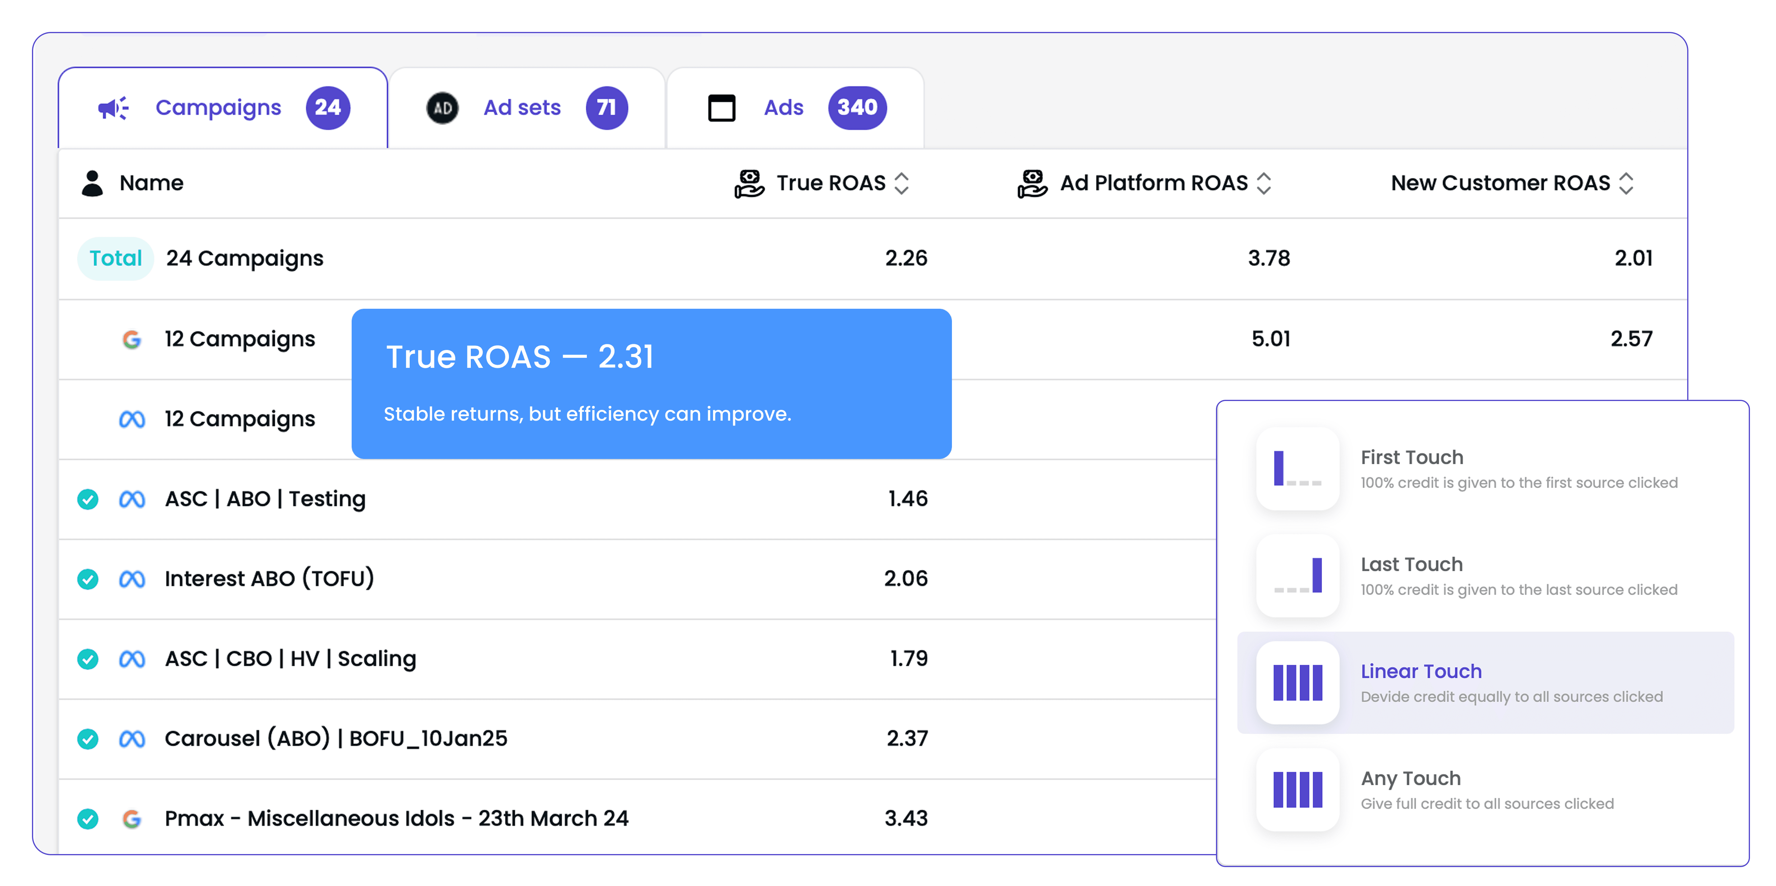Sort by Ad Platform ROAS column arrows
This screenshot has height=886, width=1776.
pyautogui.click(x=1264, y=183)
